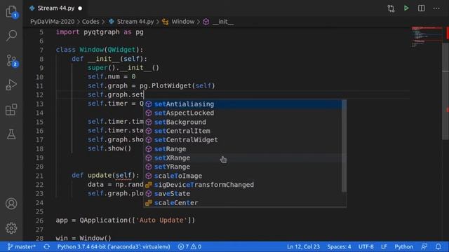Open the Extensions view

click(11, 110)
